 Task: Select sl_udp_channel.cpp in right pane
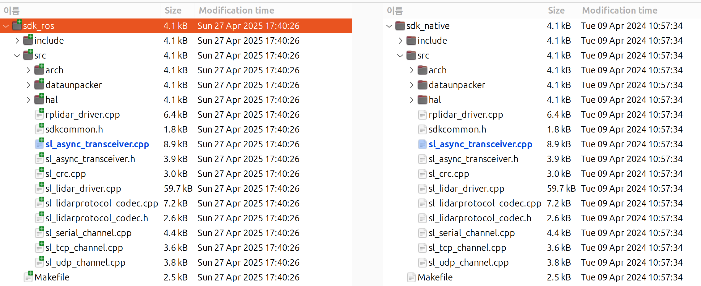469,263
